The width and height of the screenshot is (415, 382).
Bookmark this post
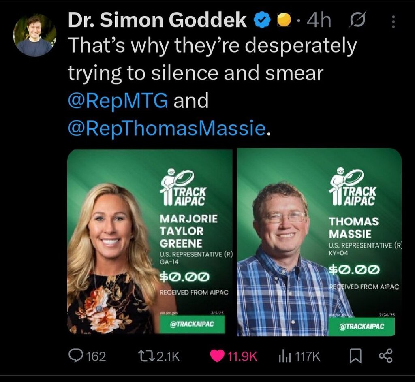pyautogui.click(x=356, y=356)
